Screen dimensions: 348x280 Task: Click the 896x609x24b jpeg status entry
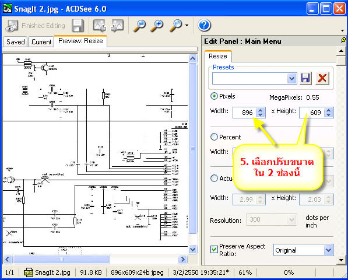pos(137,272)
